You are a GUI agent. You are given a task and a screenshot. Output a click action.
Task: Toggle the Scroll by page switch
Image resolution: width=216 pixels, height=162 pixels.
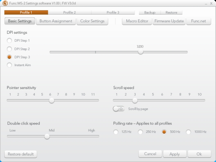pyautogui.click(x=119, y=109)
